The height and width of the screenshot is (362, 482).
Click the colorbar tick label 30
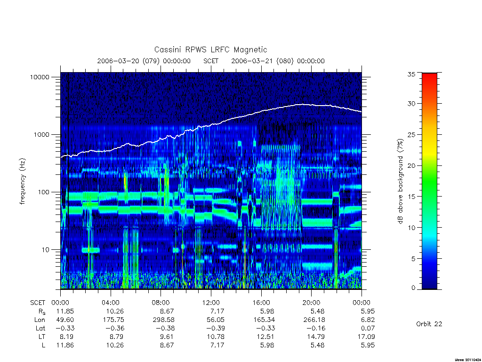pos(411,104)
